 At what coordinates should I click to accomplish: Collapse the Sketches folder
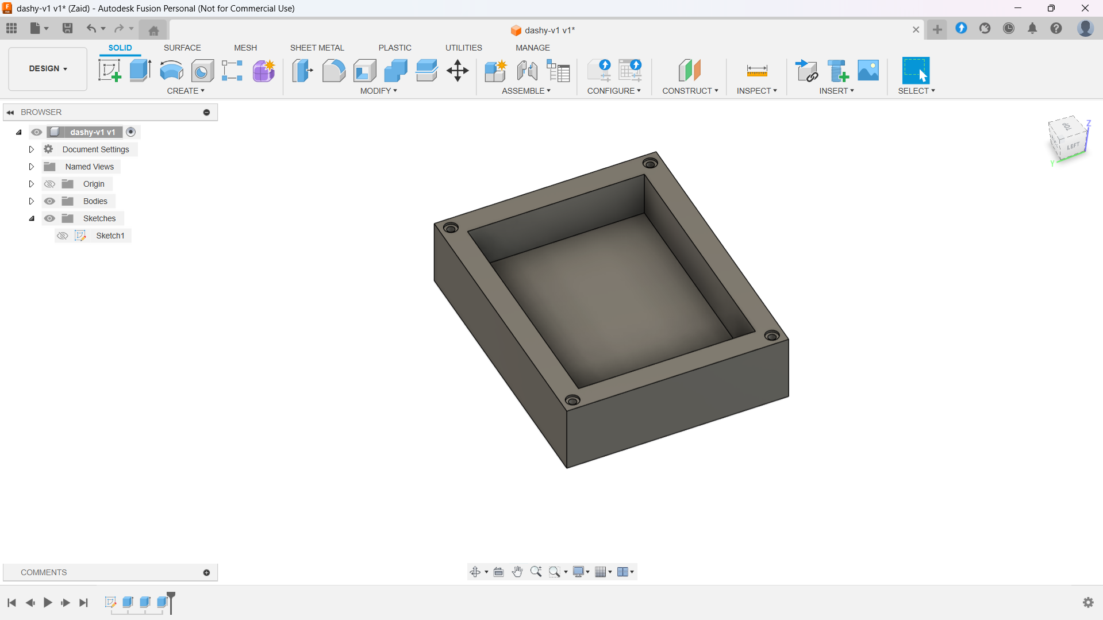point(32,218)
